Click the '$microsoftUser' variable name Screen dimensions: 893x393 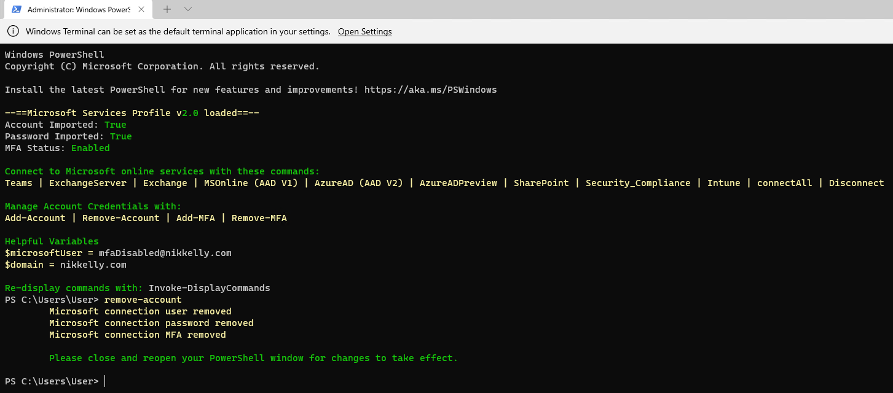[x=44, y=253]
